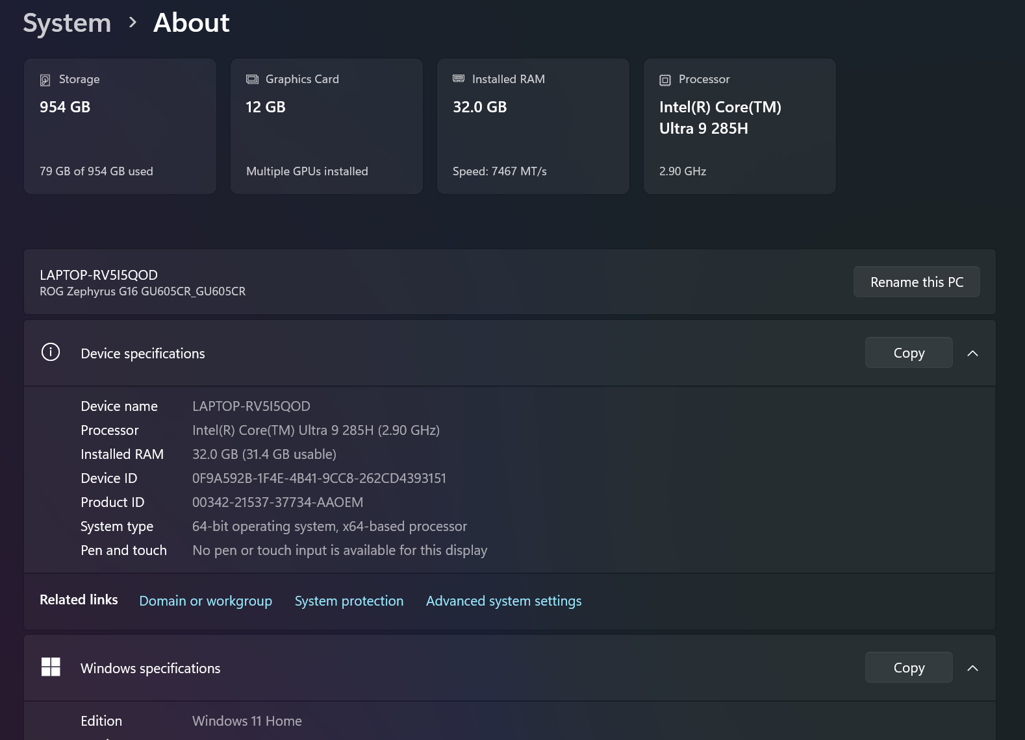Viewport: 1025px width, 740px height.
Task: Click the Device specifications info icon
Action: [51, 352]
